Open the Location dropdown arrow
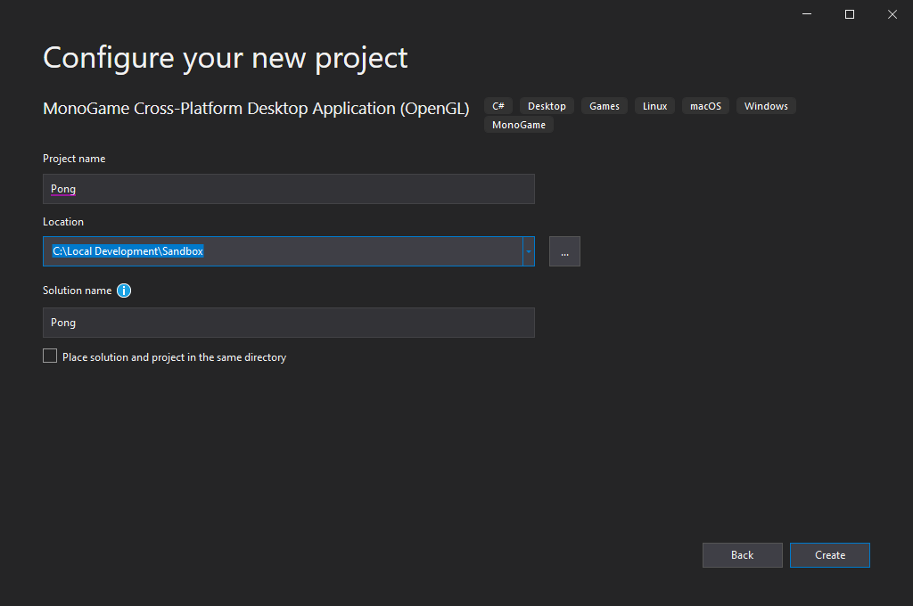This screenshot has width=913, height=606. (x=528, y=251)
